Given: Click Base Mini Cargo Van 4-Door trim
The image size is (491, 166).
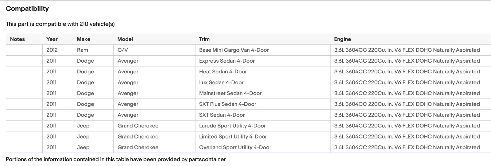Looking at the screenshot, I should click(234, 50).
